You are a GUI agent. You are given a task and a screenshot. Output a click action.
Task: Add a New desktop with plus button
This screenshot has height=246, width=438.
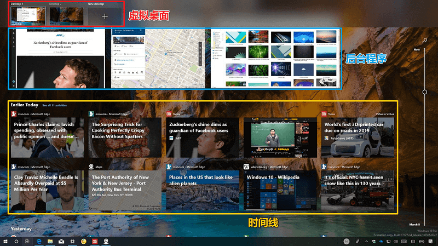pyautogui.click(x=105, y=16)
